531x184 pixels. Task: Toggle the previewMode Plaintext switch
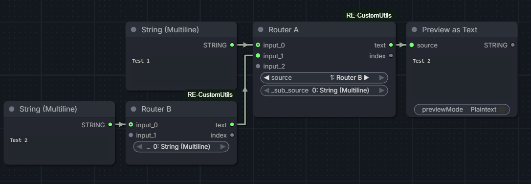click(x=462, y=110)
